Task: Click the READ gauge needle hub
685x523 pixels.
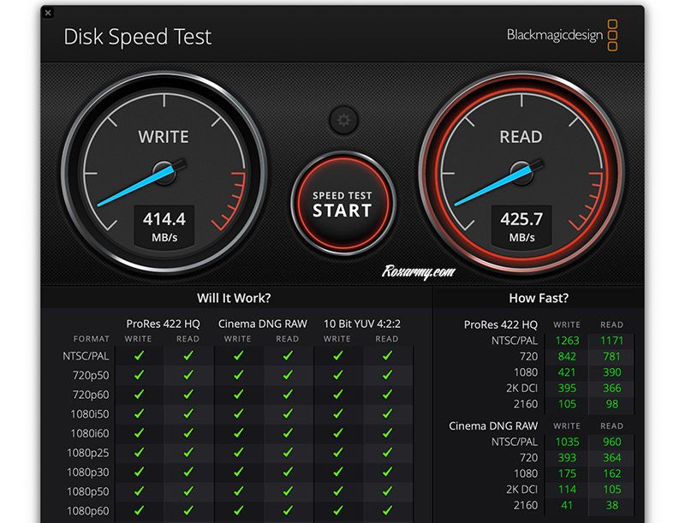Action: coord(521,172)
